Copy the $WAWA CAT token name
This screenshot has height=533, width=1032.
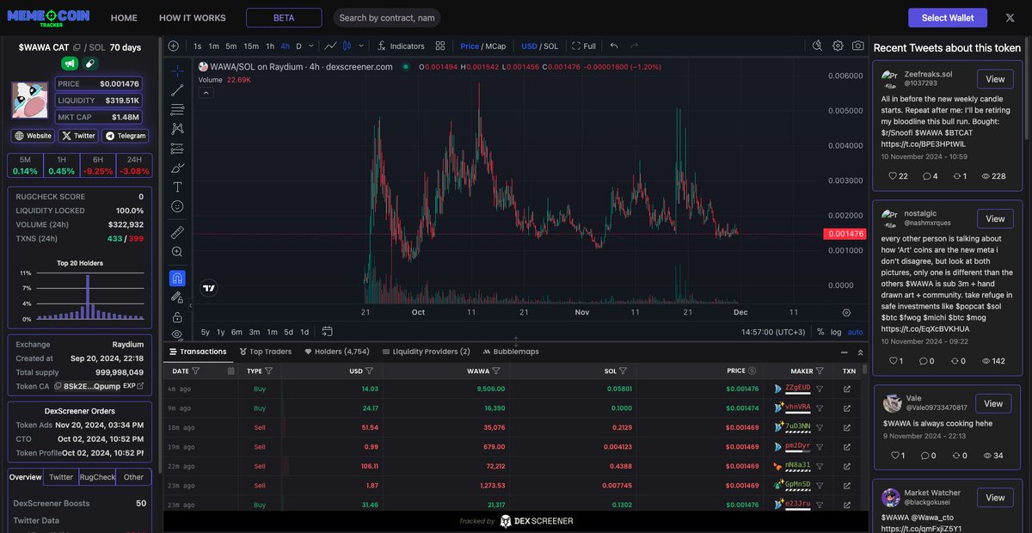77,47
